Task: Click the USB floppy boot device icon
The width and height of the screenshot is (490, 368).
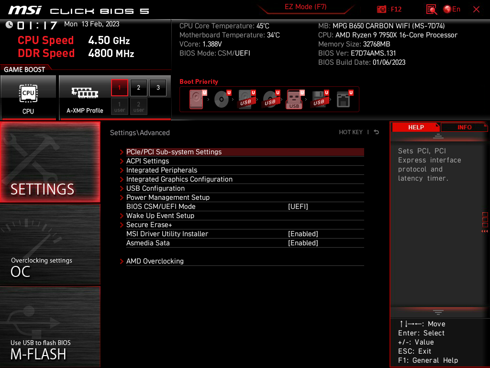Action: 320,99
